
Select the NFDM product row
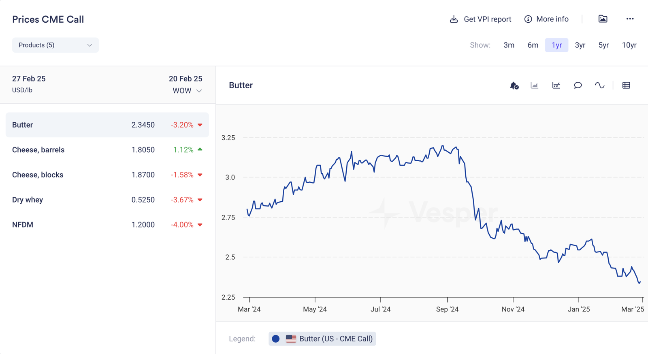(107, 225)
